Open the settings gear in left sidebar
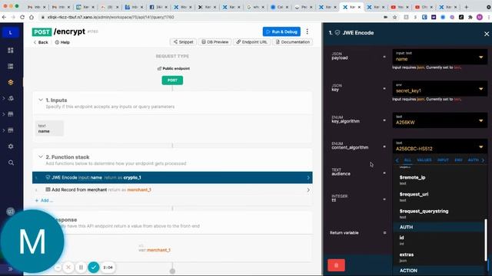The image size is (492, 276). [11, 146]
